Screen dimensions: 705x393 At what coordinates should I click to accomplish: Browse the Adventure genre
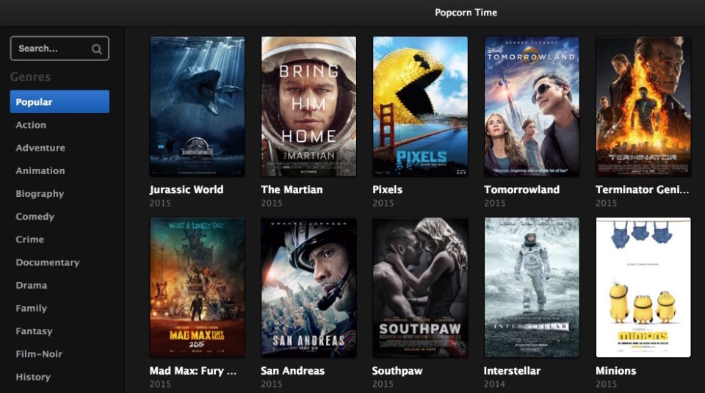click(40, 148)
